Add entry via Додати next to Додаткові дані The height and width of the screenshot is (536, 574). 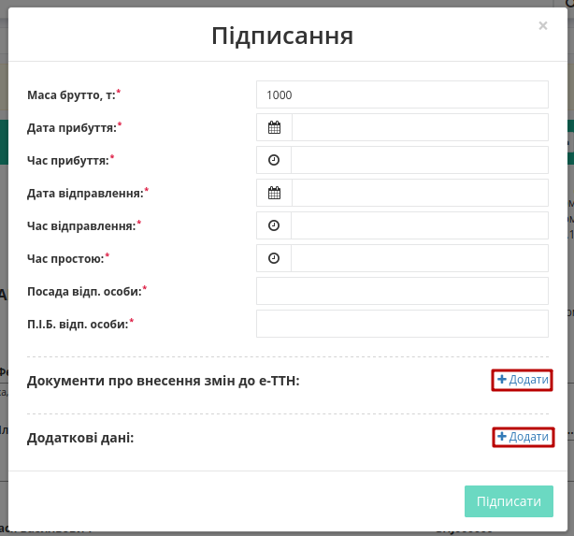click(524, 437)
